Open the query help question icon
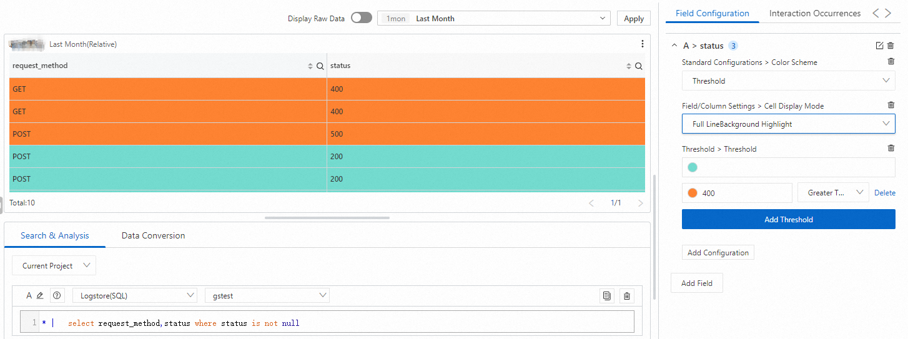This screenshot has height=339, width=908. tap(57, 295)
